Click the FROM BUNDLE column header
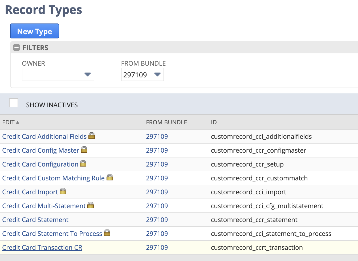Viewport: 358px width, 261px height. click(166, 122)
